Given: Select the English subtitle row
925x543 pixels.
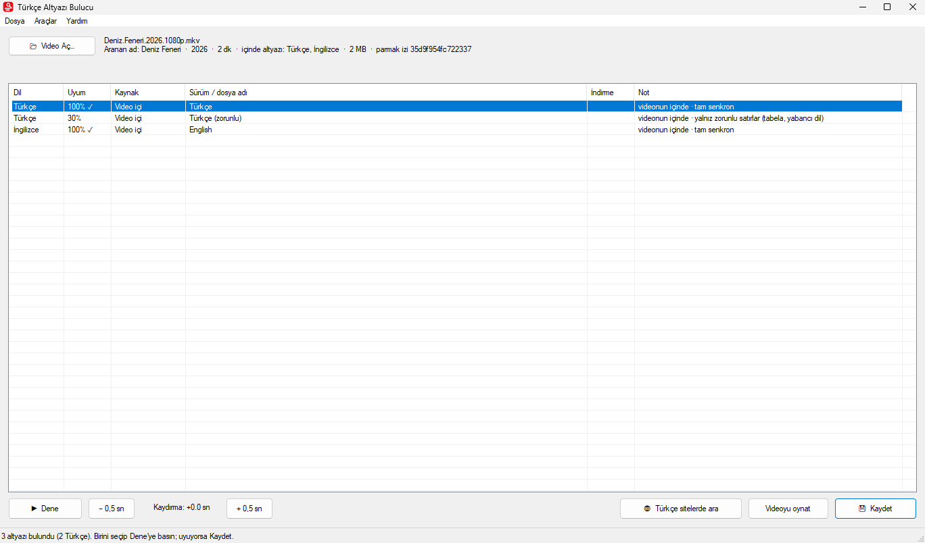Looking at the screenshot, I should [x=456, y=130].
